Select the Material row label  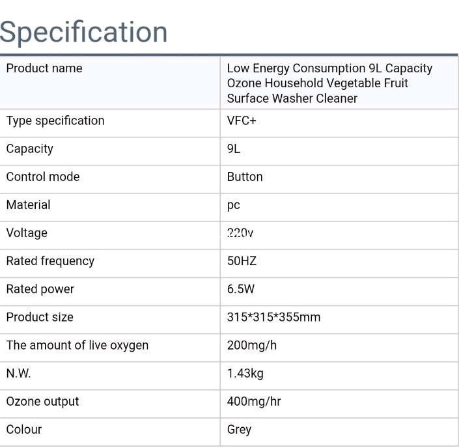point(28,204)
